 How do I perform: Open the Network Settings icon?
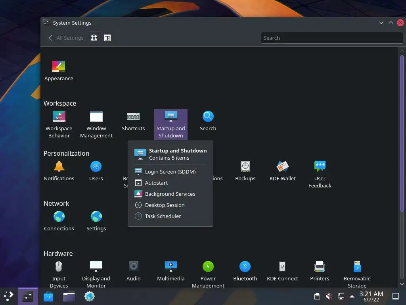click(x=96, y=221)
